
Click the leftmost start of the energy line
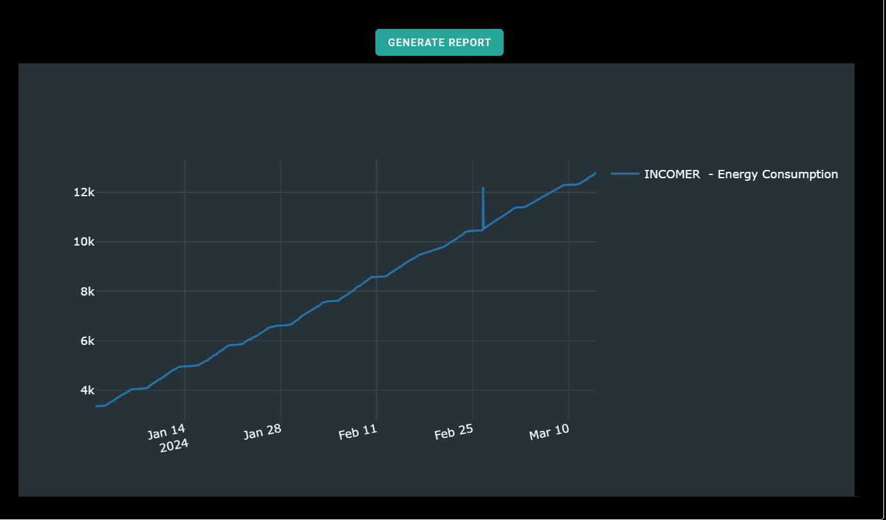coord(97,406)
